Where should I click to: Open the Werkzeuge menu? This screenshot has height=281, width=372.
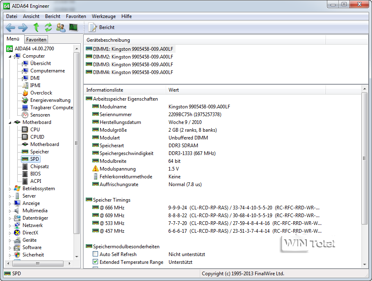(x=104, y=16)
